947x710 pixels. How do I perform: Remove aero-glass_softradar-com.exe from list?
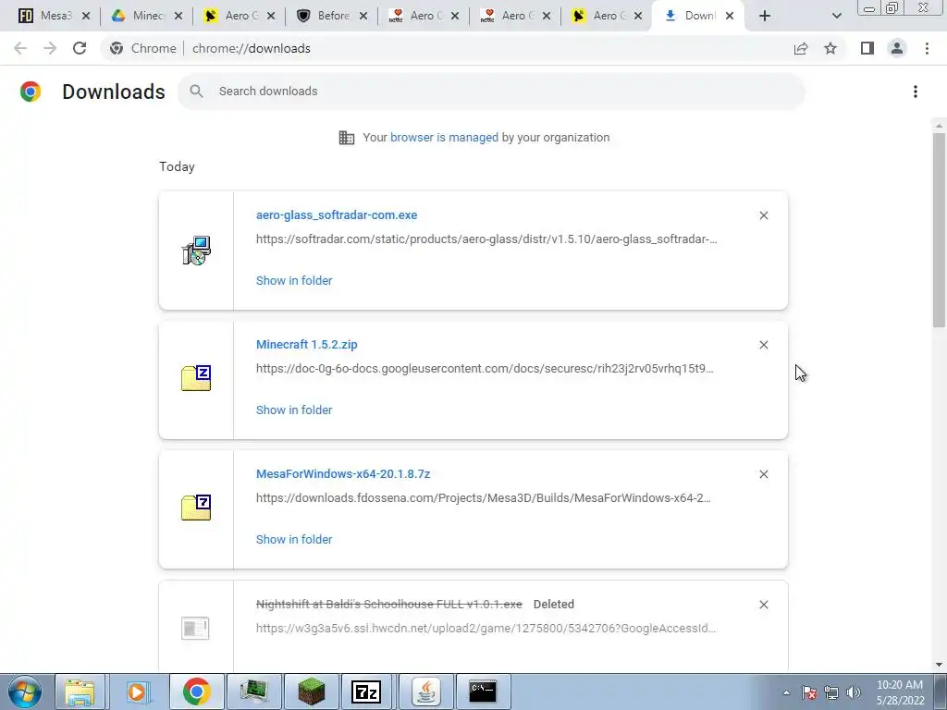click(764, 215)
